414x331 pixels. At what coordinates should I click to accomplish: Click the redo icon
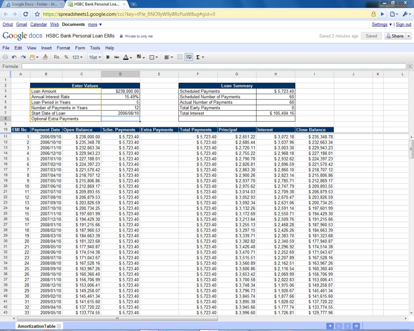(x=23, y=57)
